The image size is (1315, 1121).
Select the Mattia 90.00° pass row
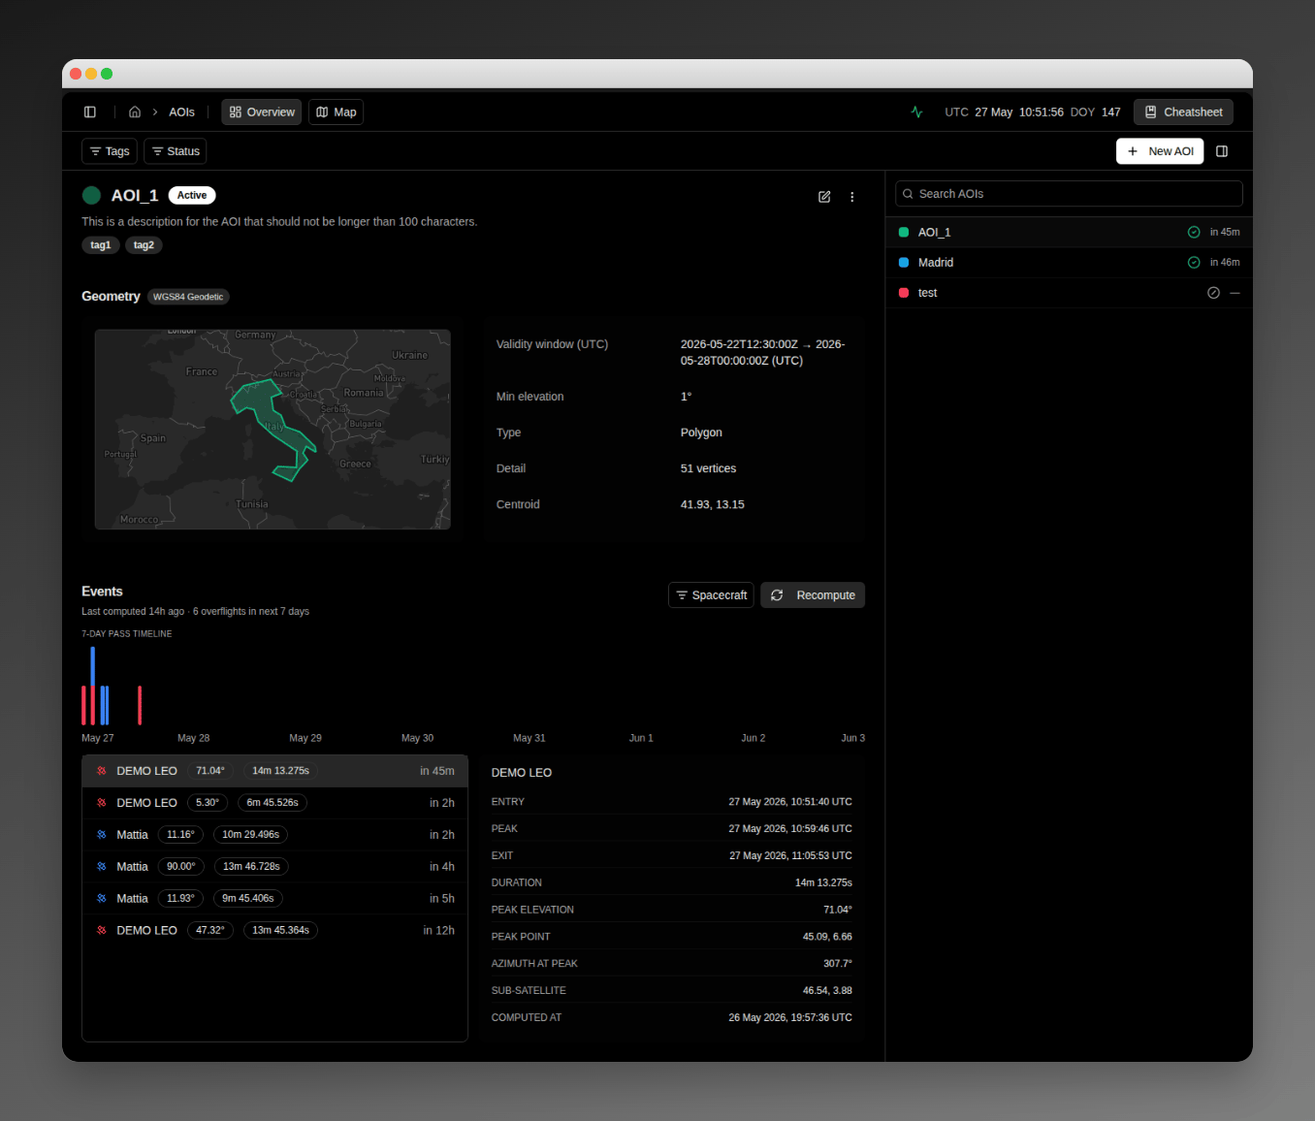pos(275,867)
